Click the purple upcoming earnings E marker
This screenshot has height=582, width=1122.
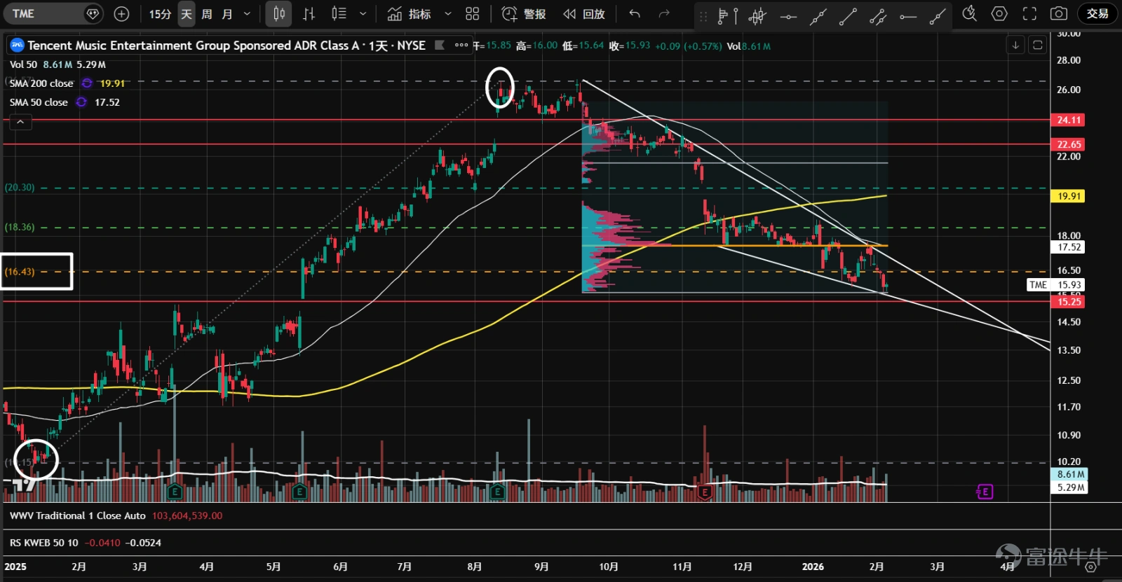pos(985,492)
